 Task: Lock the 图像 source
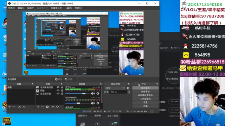coord(62,90)
